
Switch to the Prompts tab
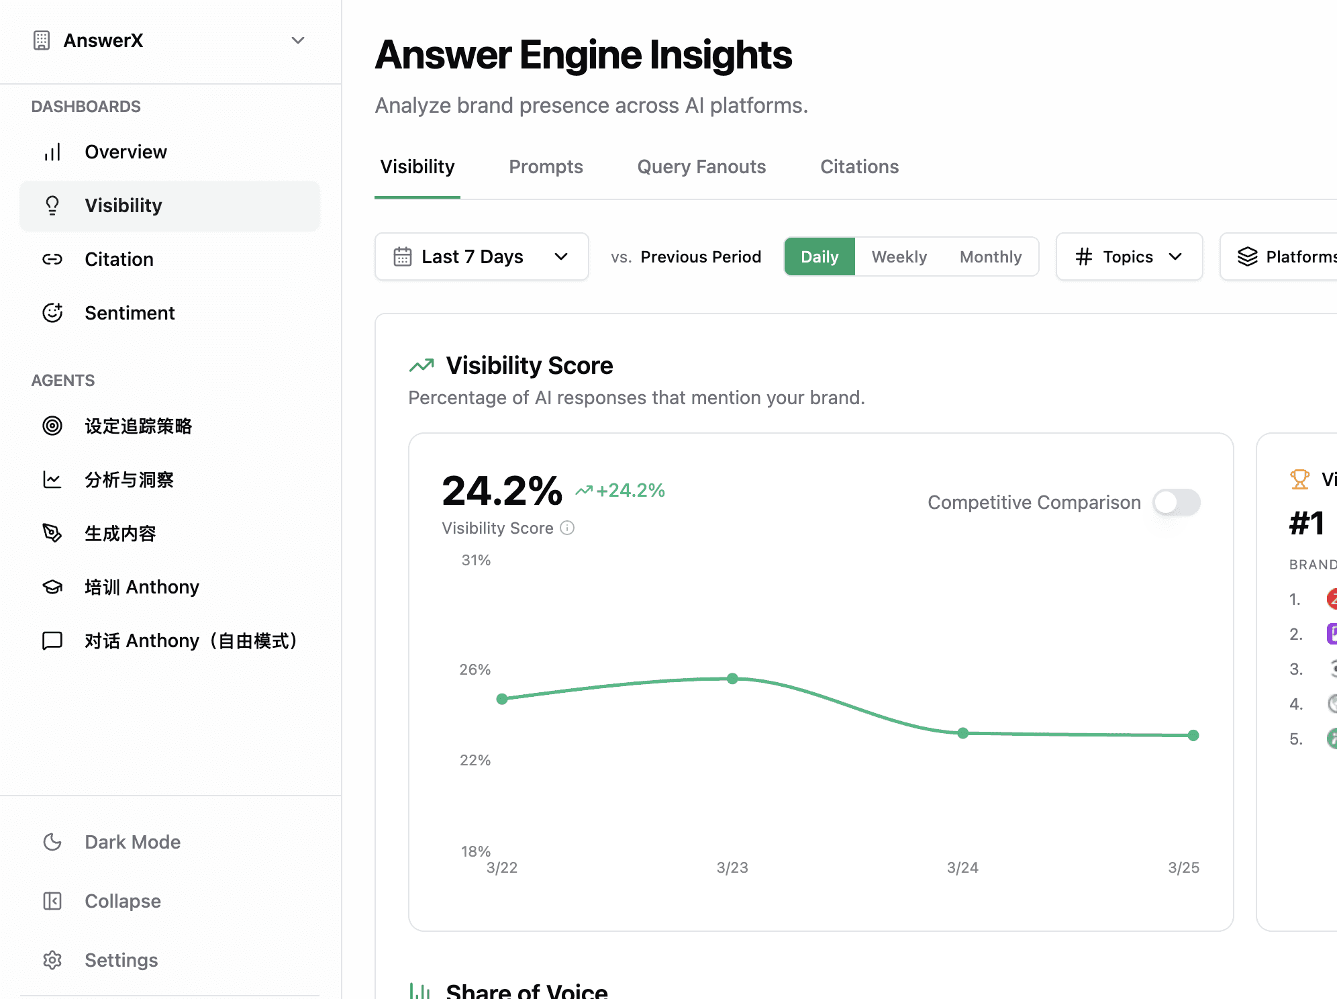546,166
